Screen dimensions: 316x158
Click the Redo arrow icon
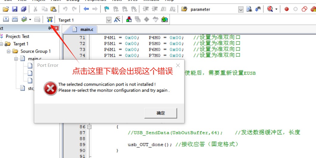pos(74,9)
